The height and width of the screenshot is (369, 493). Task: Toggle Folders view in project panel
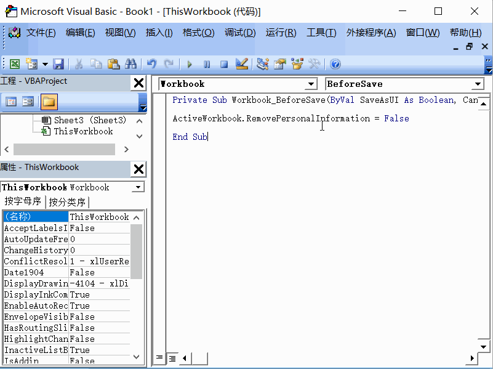click(49, 102)
